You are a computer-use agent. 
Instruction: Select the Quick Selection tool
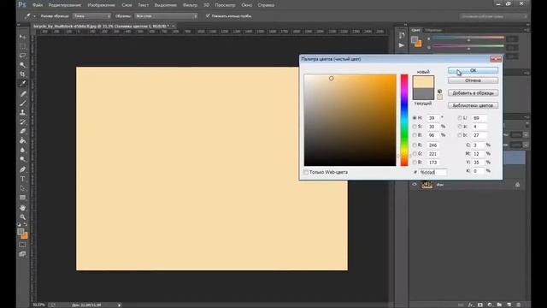click(x=23, y=65)
